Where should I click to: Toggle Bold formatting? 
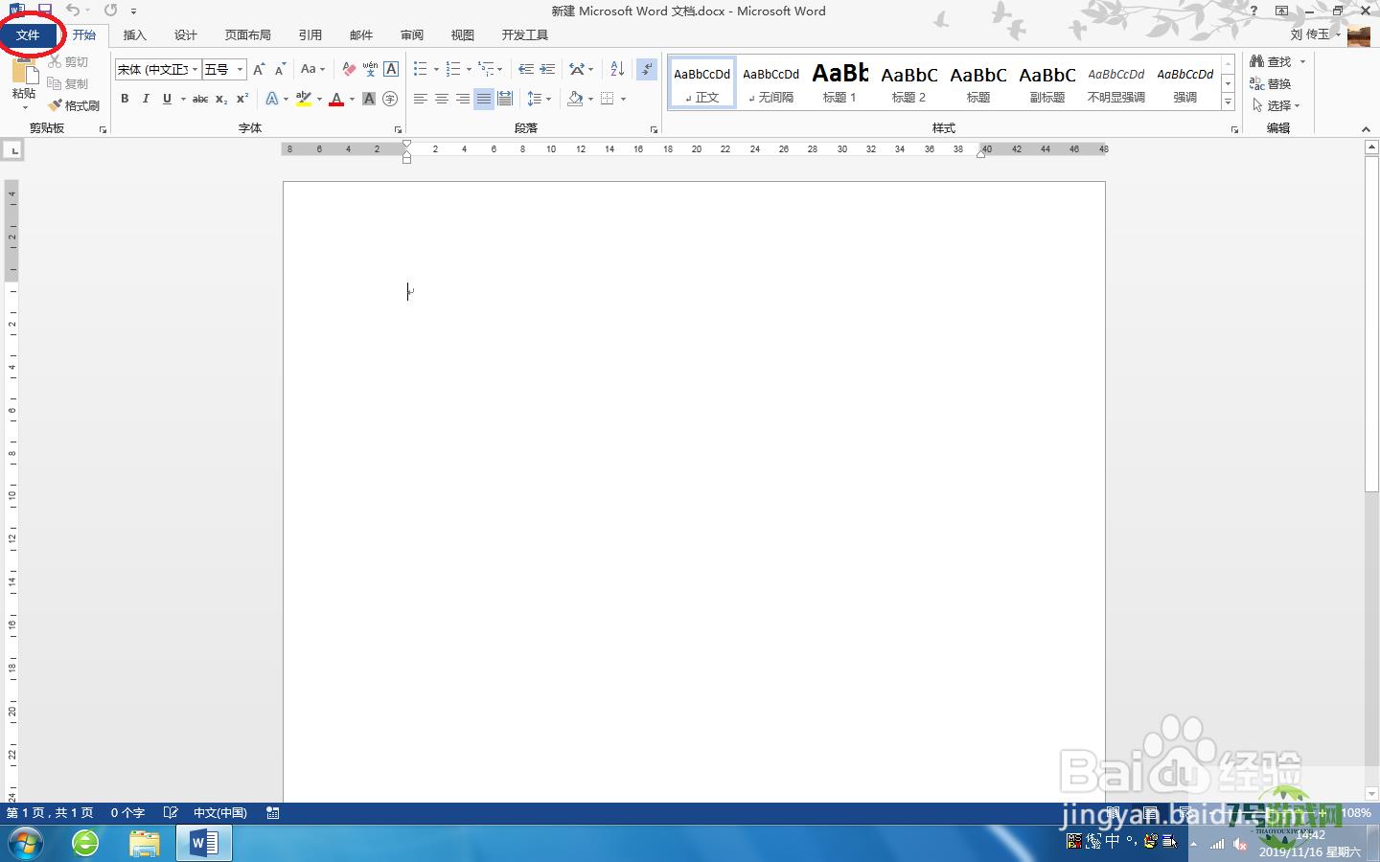click(x=125, y=99)
